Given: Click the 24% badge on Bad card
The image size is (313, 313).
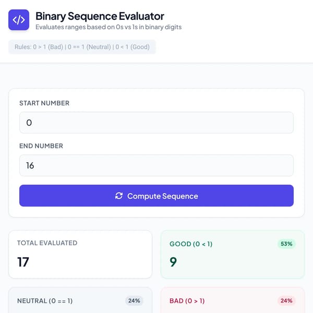Looking at the screenshot, I should 286,300.
